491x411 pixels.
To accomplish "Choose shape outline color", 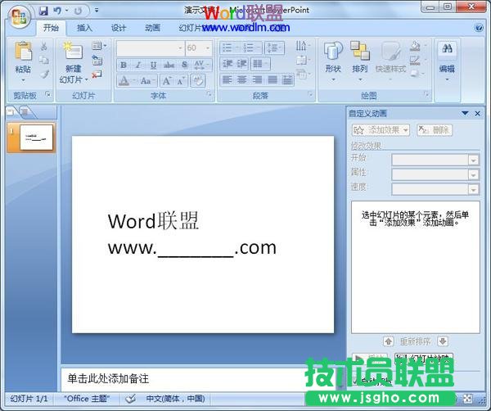I will point(417,60).
